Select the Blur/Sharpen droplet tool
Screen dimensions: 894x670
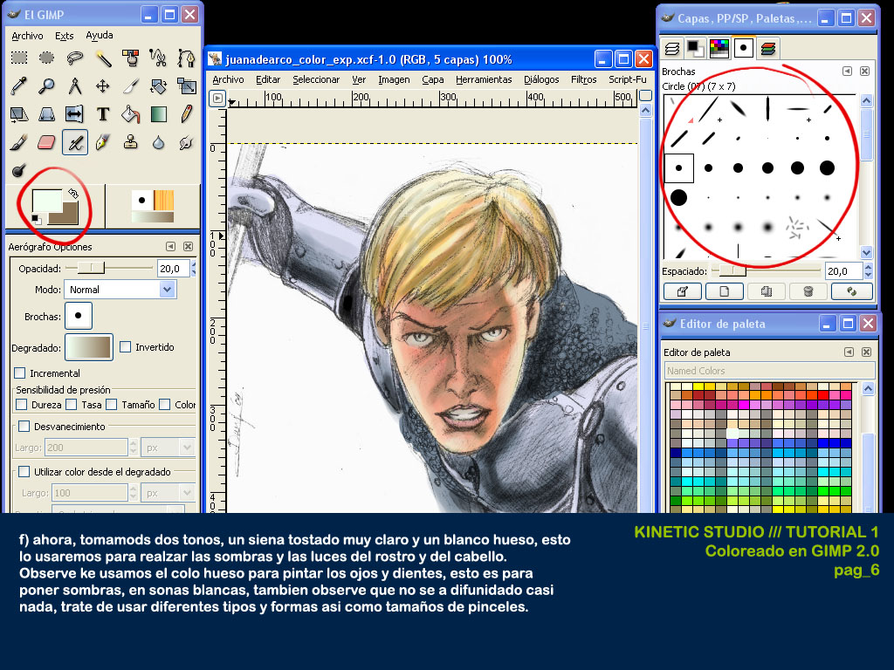pyautogui.click(x=159, y=142)
